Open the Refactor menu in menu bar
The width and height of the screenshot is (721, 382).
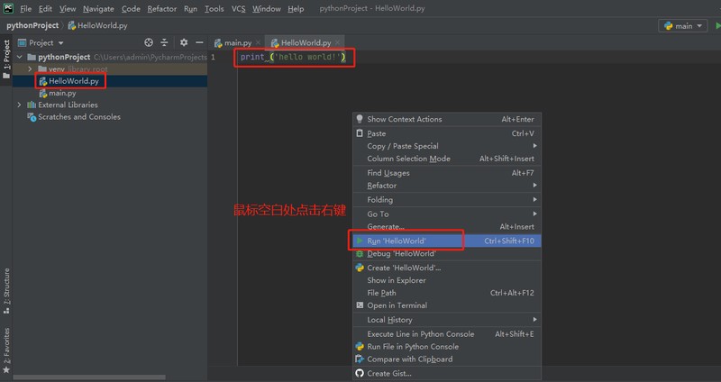point(161,8)
